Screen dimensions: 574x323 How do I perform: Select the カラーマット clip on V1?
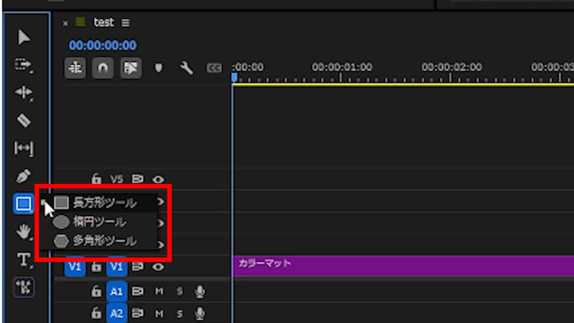404,266
